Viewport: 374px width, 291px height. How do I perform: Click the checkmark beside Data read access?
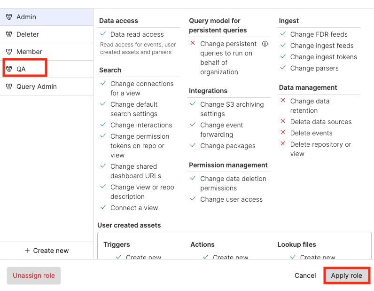[x=103, y=34]
